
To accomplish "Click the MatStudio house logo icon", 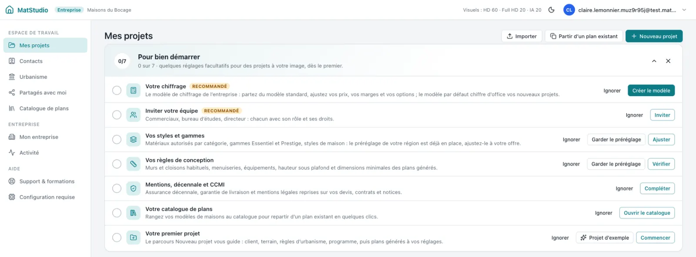I will click(x=10, y=10).
